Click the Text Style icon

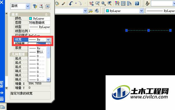pyautogui.click(x=148, y=4)
